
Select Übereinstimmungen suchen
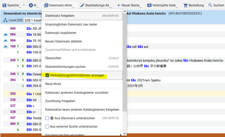[x=82, y=67]
